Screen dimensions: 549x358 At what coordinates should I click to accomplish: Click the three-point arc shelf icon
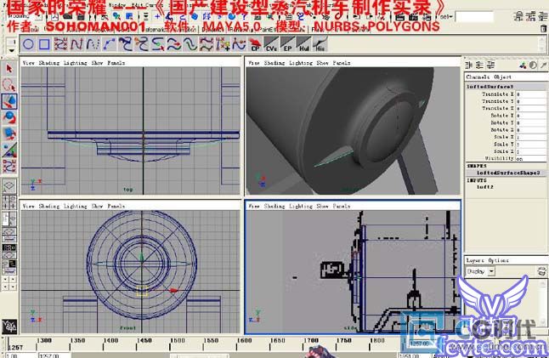coord(109,44)
